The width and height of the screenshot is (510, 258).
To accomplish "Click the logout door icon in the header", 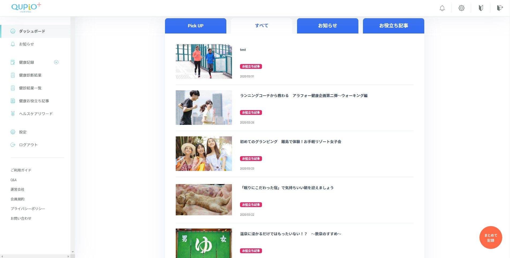I will [x=500, y=8].
